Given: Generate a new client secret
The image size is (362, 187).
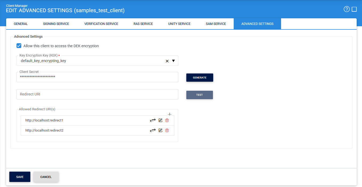Looking at the screenshot, I should pos(200,77).
